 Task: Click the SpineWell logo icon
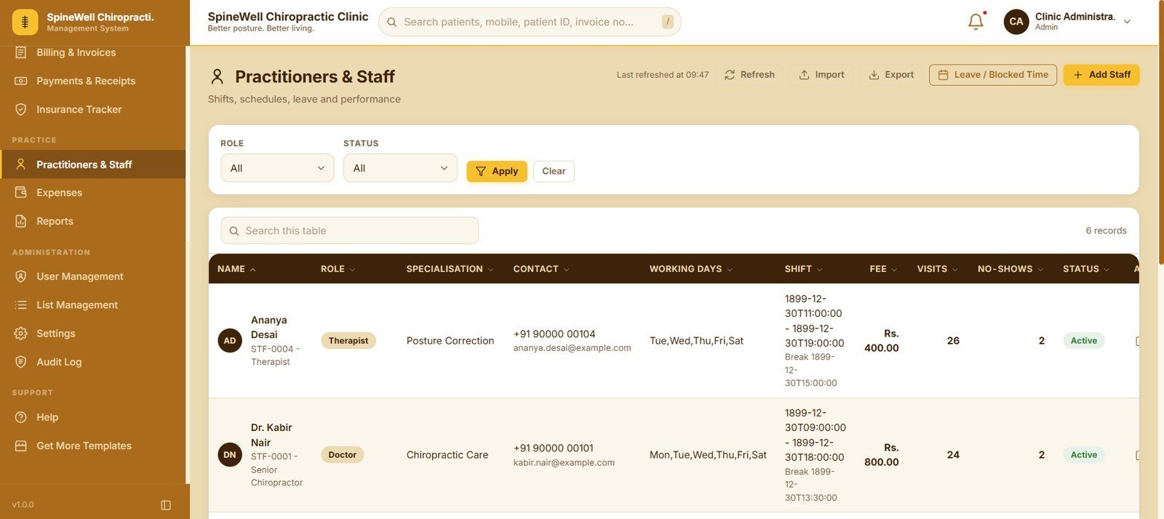[25, 23]
